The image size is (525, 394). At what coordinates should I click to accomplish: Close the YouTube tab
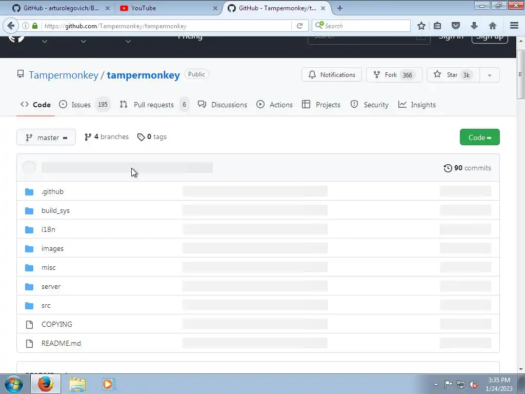click(215, 8)
